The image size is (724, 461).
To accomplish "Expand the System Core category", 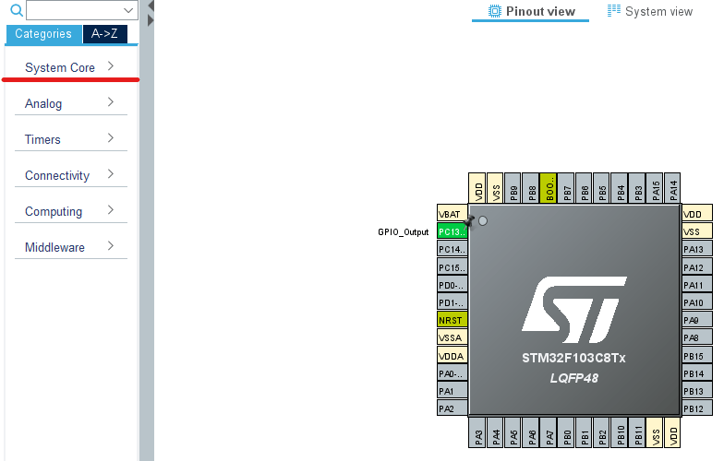I will [x=70, y=67].
